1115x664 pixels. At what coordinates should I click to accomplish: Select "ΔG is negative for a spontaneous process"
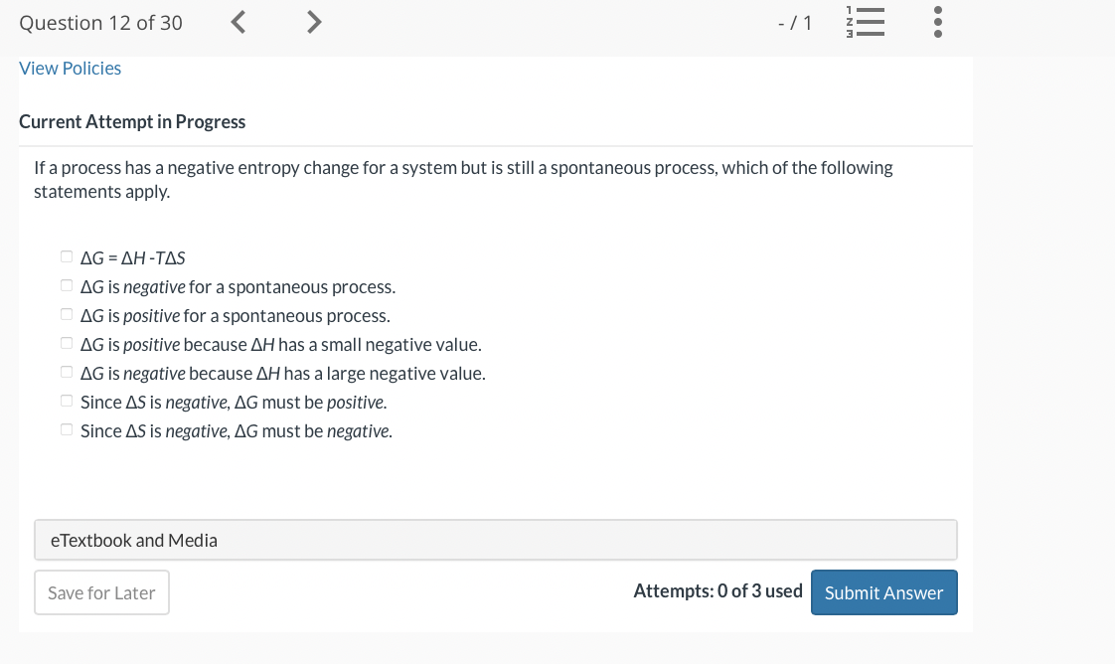click(66, 285)
